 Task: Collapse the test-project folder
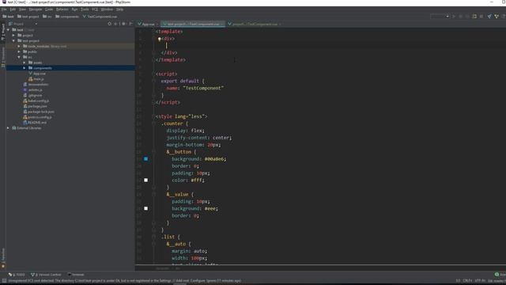point(13,40)
